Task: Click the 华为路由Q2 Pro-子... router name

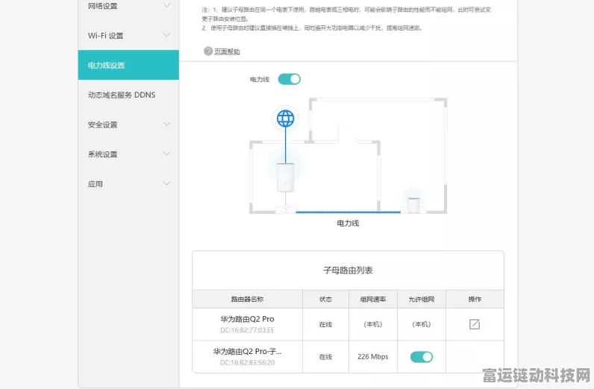Action: (247, 352)
